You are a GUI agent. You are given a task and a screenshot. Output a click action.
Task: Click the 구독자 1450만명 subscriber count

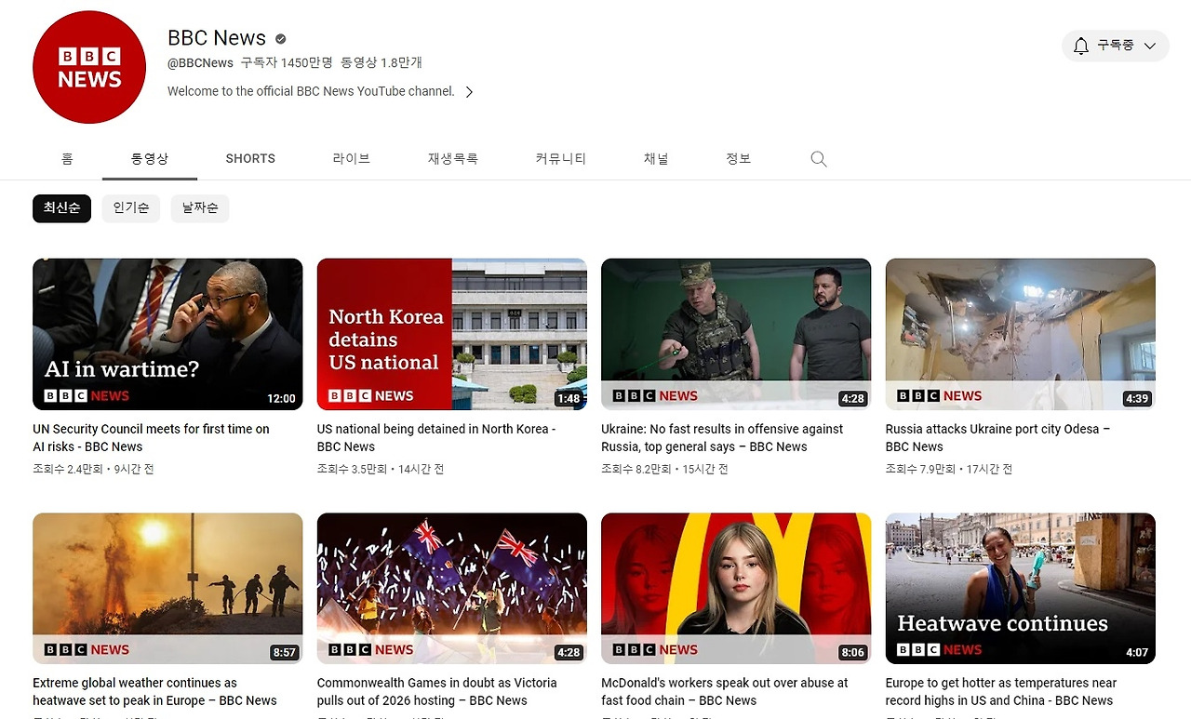tap(287, 63)
